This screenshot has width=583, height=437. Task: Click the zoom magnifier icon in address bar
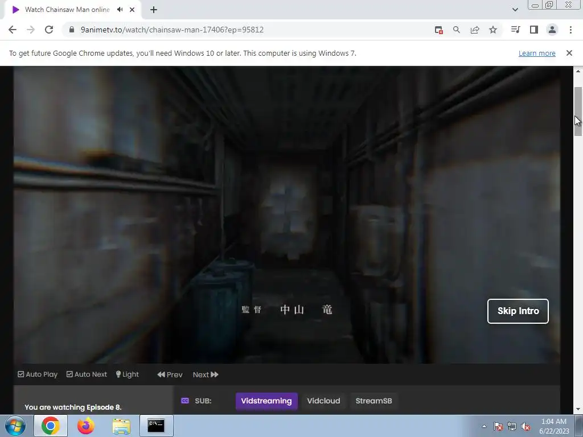tap(457, 30)
